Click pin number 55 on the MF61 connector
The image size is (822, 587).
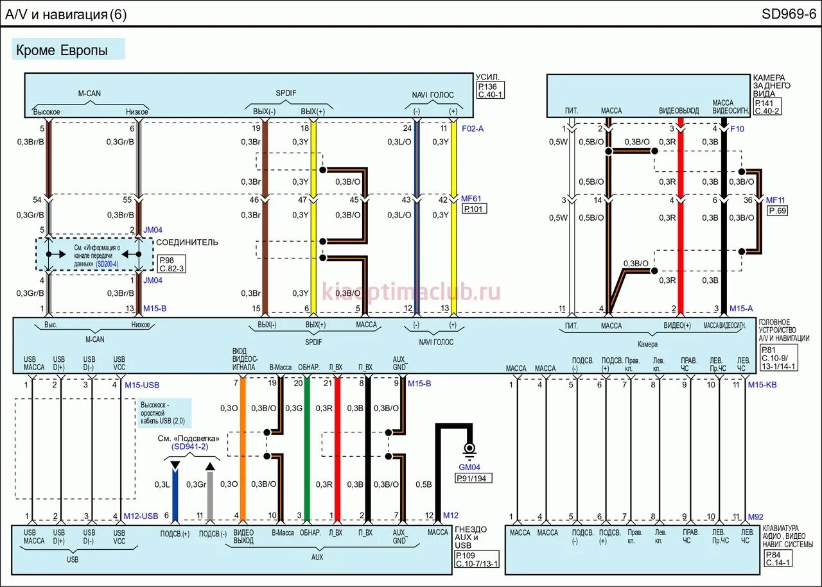click(127, 200)
